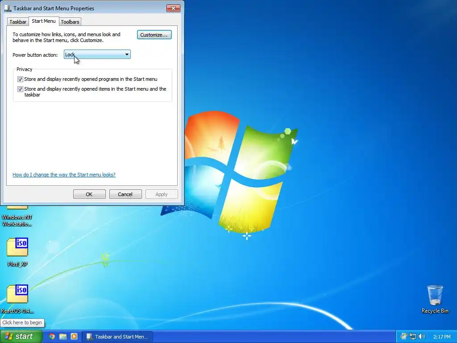Open the Plus!_XP ISO desktop icon
This screenshot has width=457, height=343.
tap(17, 252)
